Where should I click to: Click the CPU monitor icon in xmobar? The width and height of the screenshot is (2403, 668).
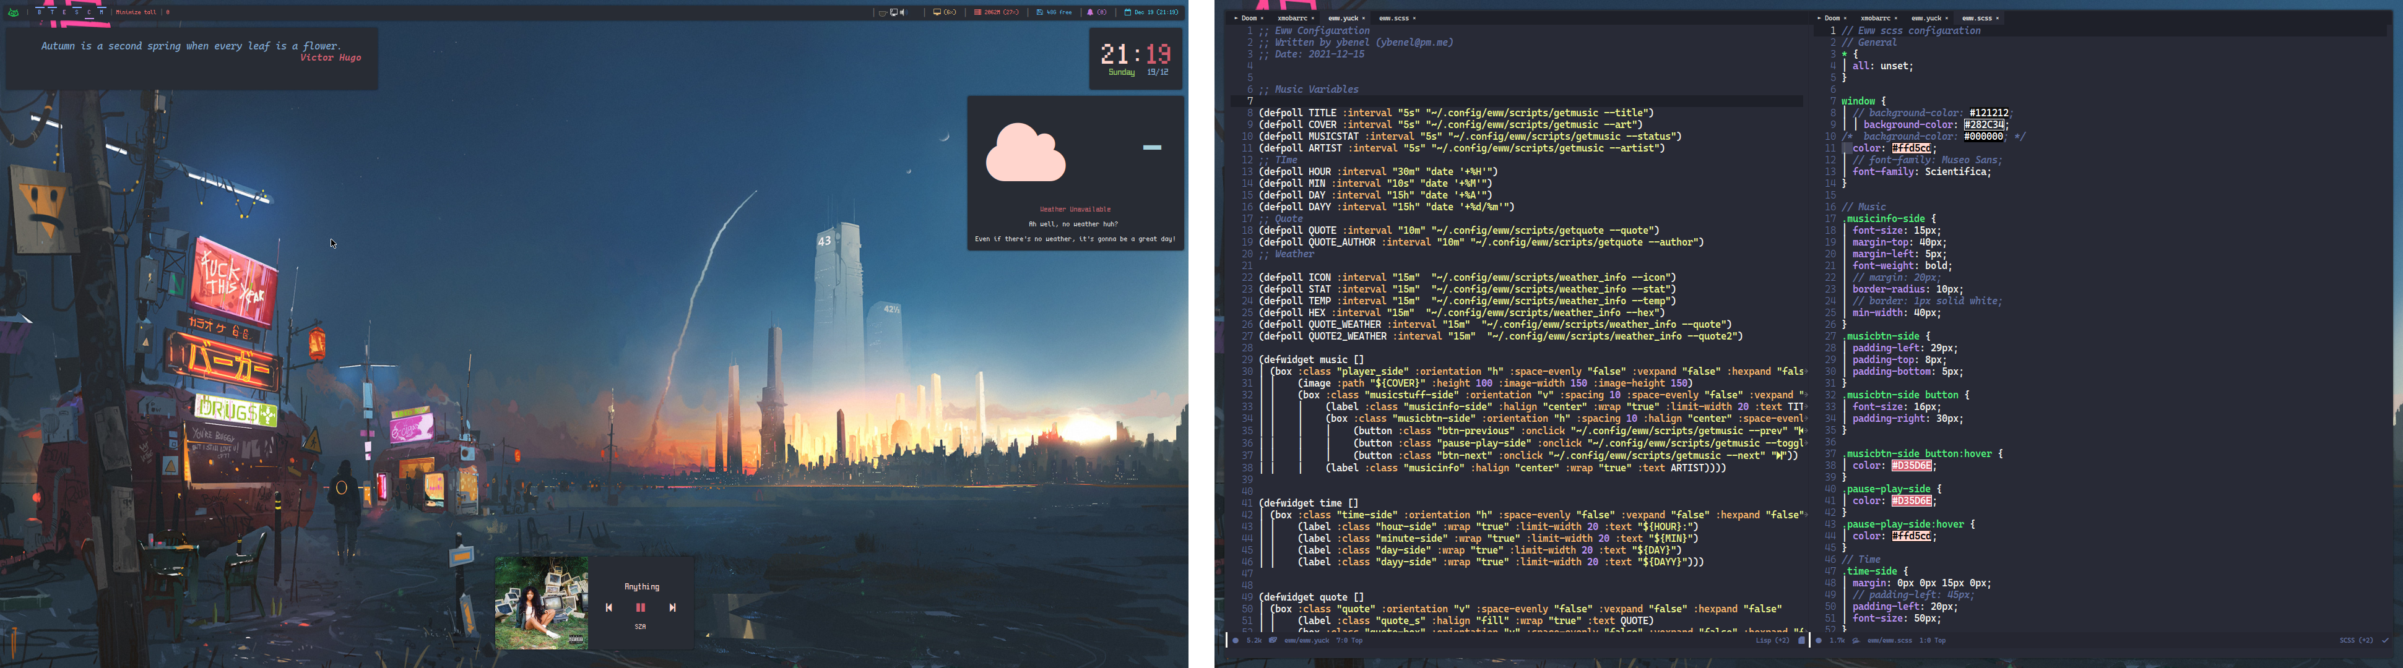point(938,12)
